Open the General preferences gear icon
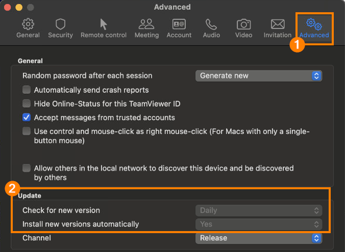345x252 pixels. (28, 24)
